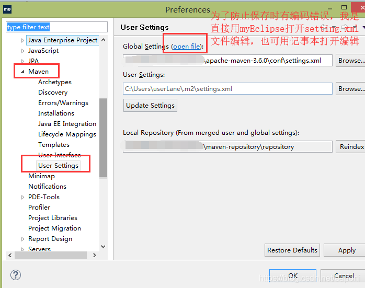
Task: Click the Local Repository path field
Action: click(227, 146)
